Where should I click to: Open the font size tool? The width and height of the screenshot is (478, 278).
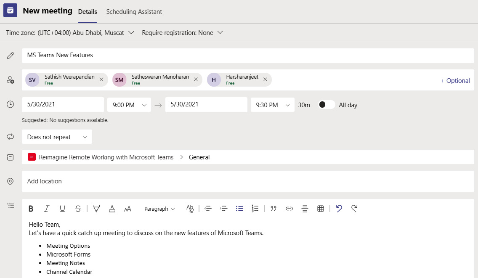pyautogui.click(x=128, y=209)
